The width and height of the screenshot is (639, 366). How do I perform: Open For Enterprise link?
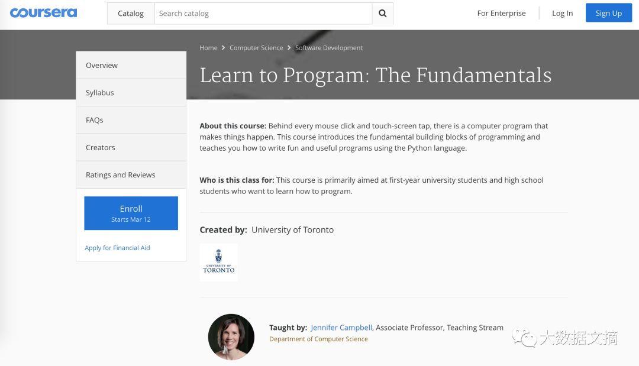[501, 13]
